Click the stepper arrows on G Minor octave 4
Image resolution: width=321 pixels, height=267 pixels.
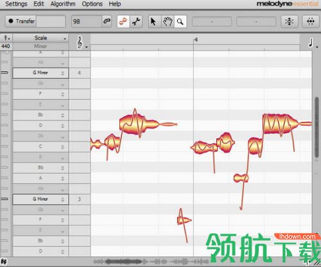click(x=62, y=73)
